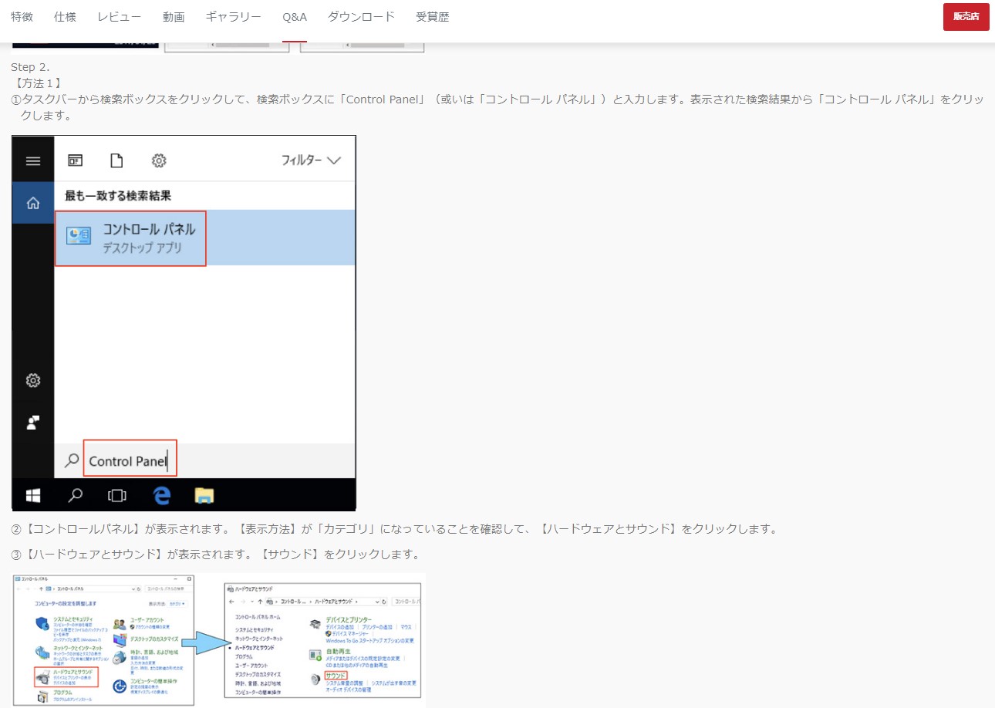Expand the フィルター dropdown

coord(311,160)
